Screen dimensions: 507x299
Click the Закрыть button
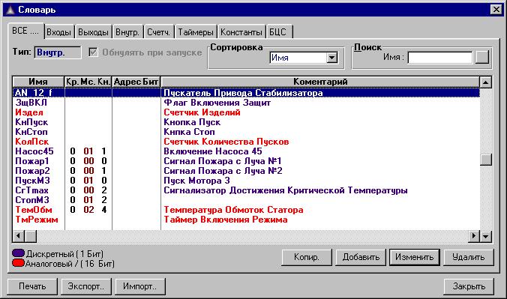tap(469, 286)
